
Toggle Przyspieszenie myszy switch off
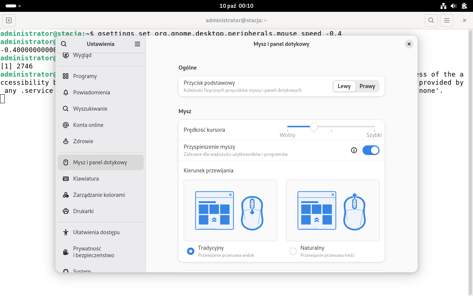pyautogui.click(x=371, y=150)
